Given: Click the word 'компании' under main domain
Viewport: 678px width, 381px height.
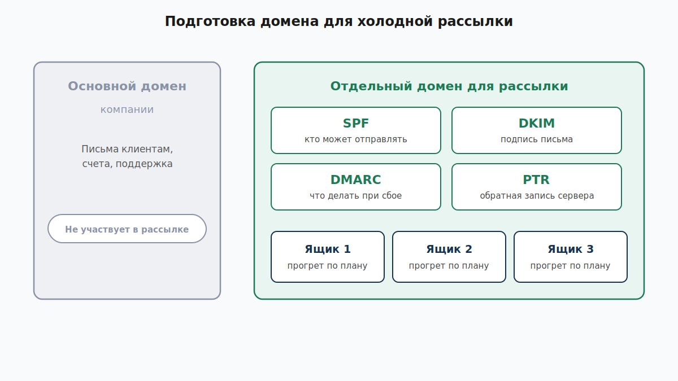Looking at the screenshot, I should click(127, 110).
